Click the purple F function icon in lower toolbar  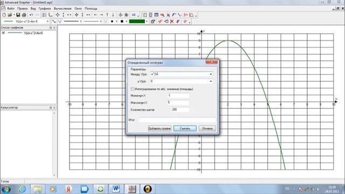[178, 22]
